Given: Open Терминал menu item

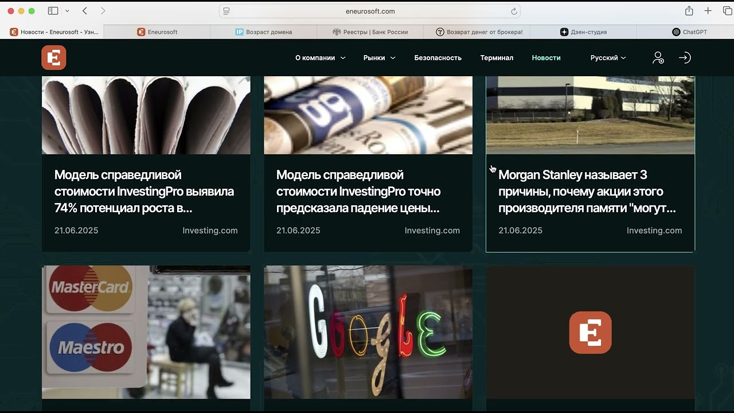Looking at the screenshot, I should [497, 58].
